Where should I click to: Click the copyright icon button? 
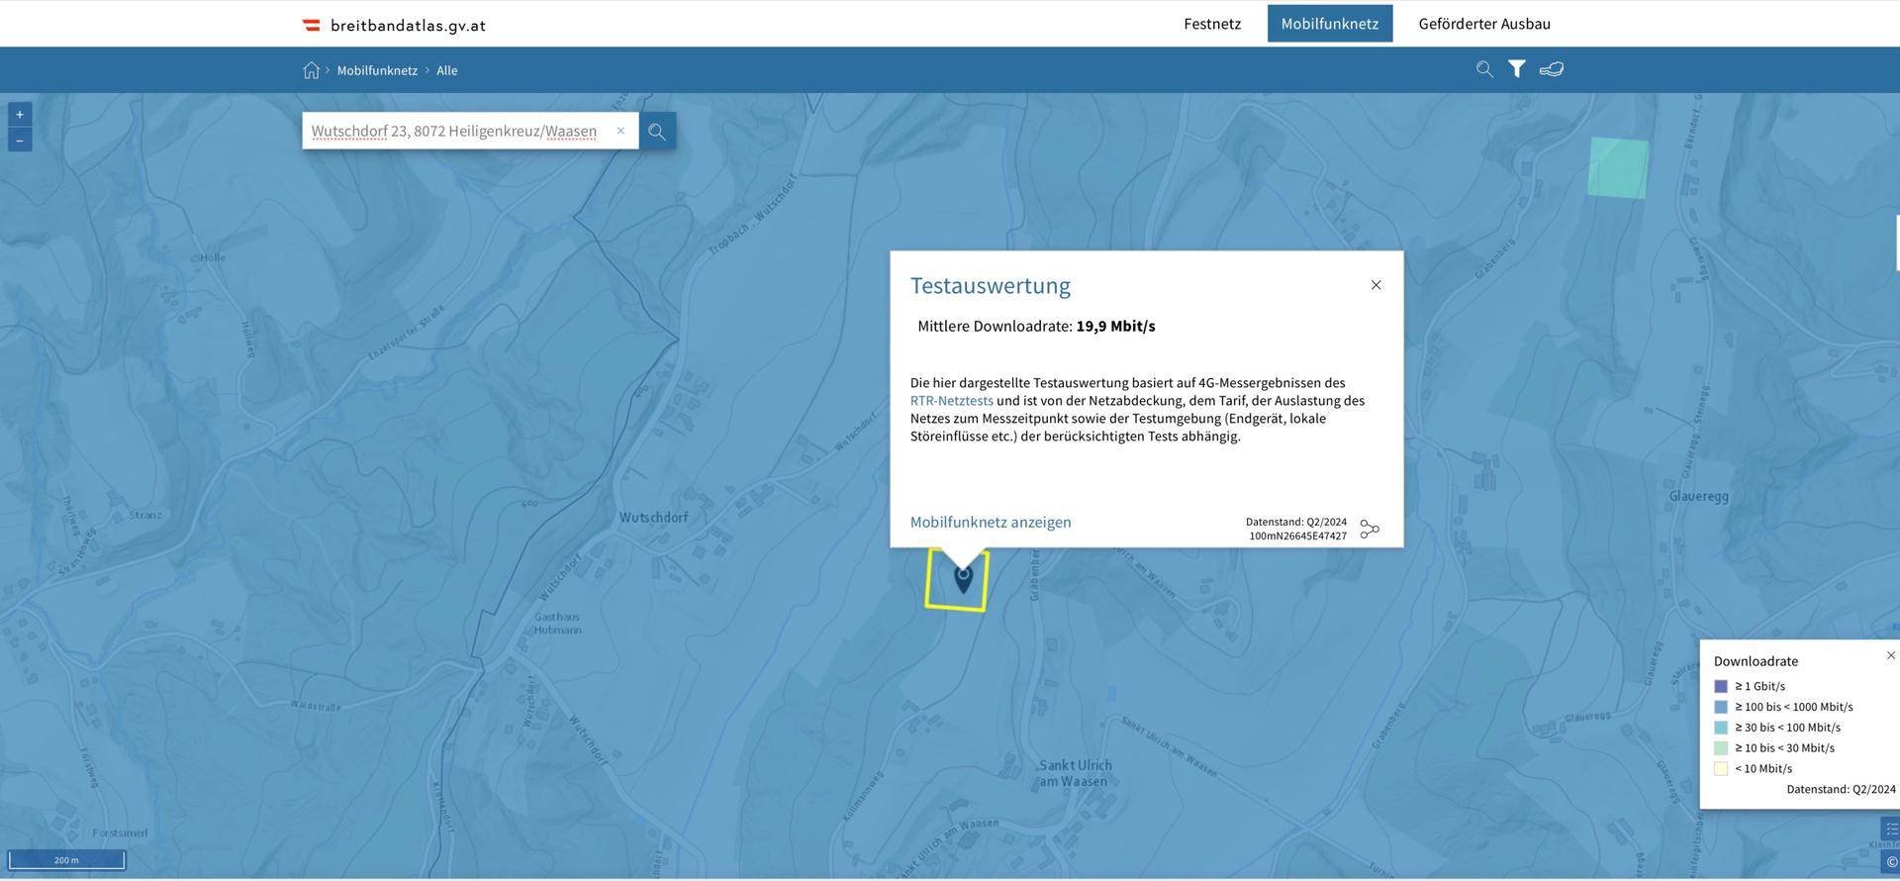pos(1890,861)
